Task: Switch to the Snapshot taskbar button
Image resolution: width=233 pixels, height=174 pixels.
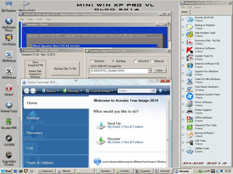Action: [x=144, y=171]
